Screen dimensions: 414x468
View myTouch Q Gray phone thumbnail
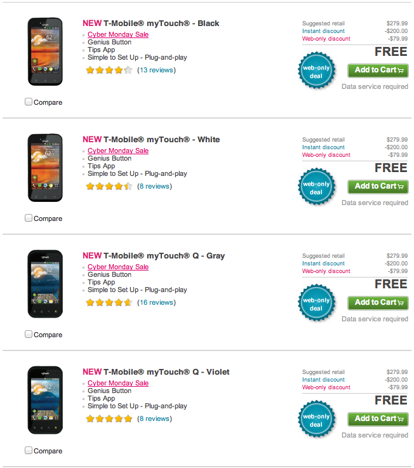45,284
